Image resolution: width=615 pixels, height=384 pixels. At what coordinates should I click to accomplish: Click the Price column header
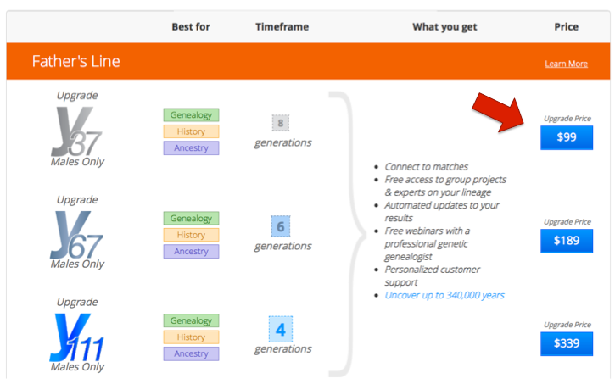[566, 26]
